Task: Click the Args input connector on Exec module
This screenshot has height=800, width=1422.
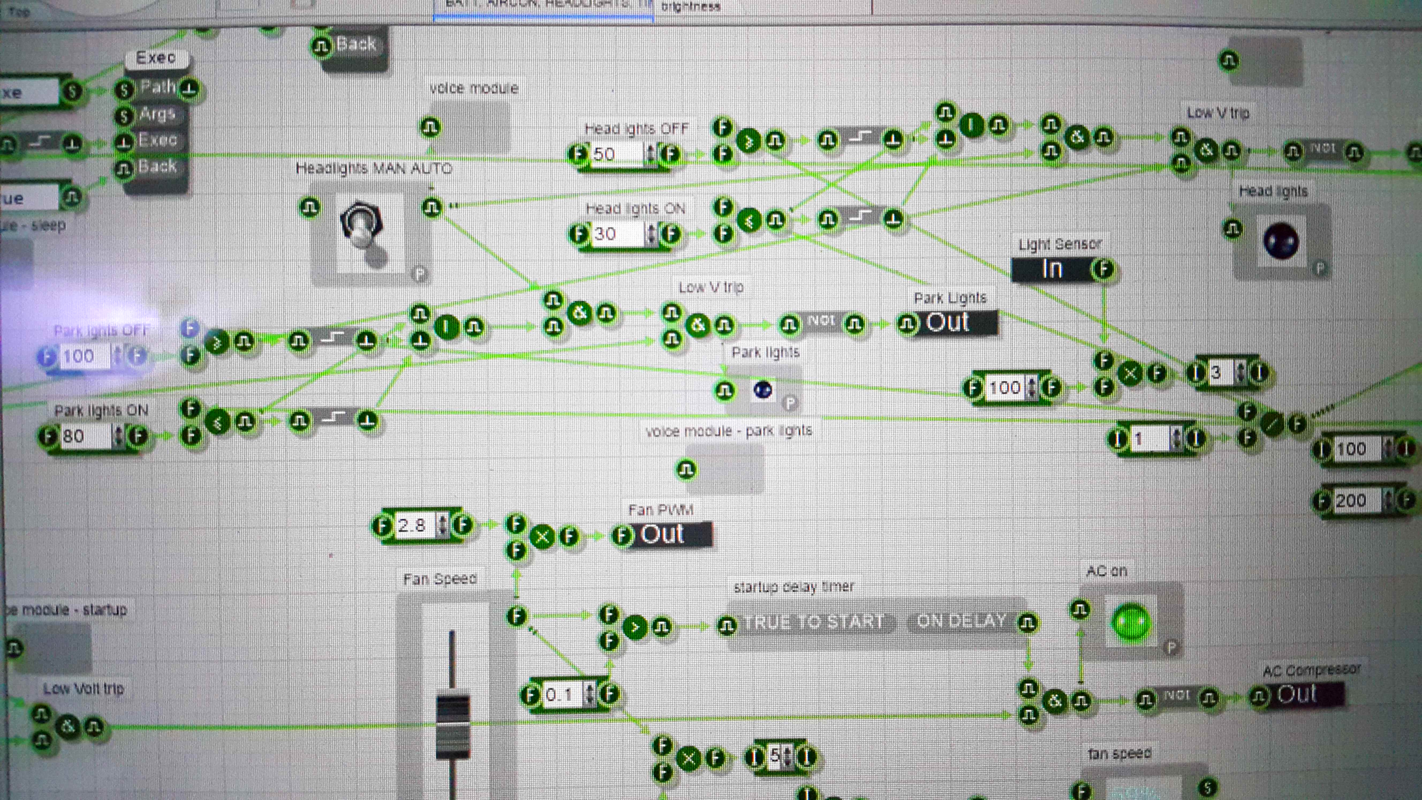Action: coord(124,116)
